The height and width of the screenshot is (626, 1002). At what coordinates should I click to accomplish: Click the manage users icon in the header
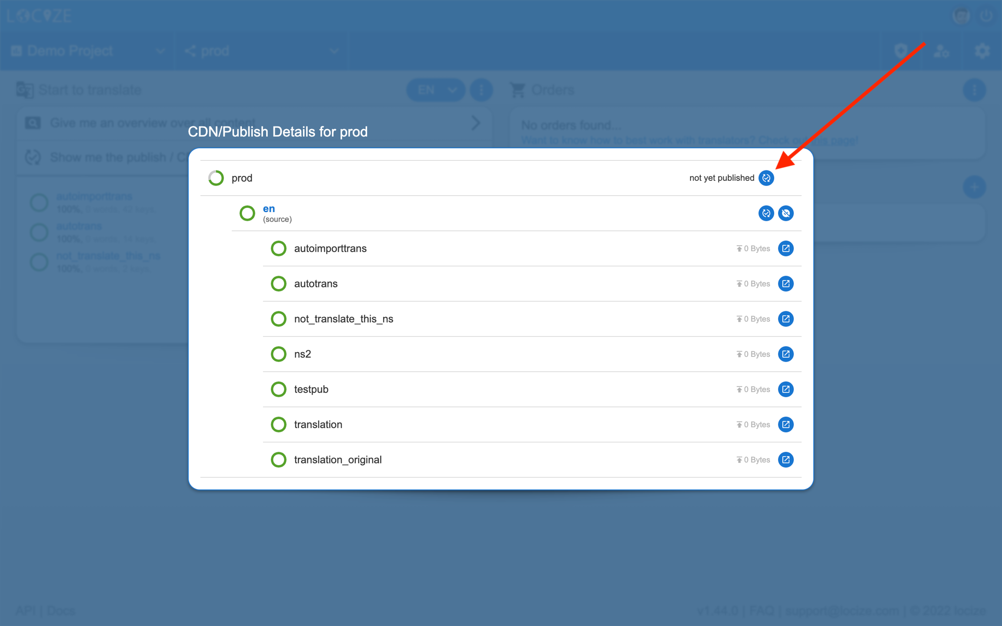941,51
